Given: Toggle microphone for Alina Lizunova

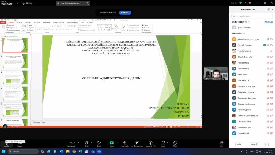Looking at the screenshot, I should coord(268,39).
